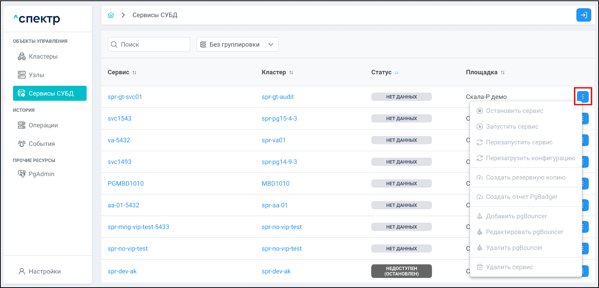
Task: Sort table by Площадка column
Action: pos(503,72)
